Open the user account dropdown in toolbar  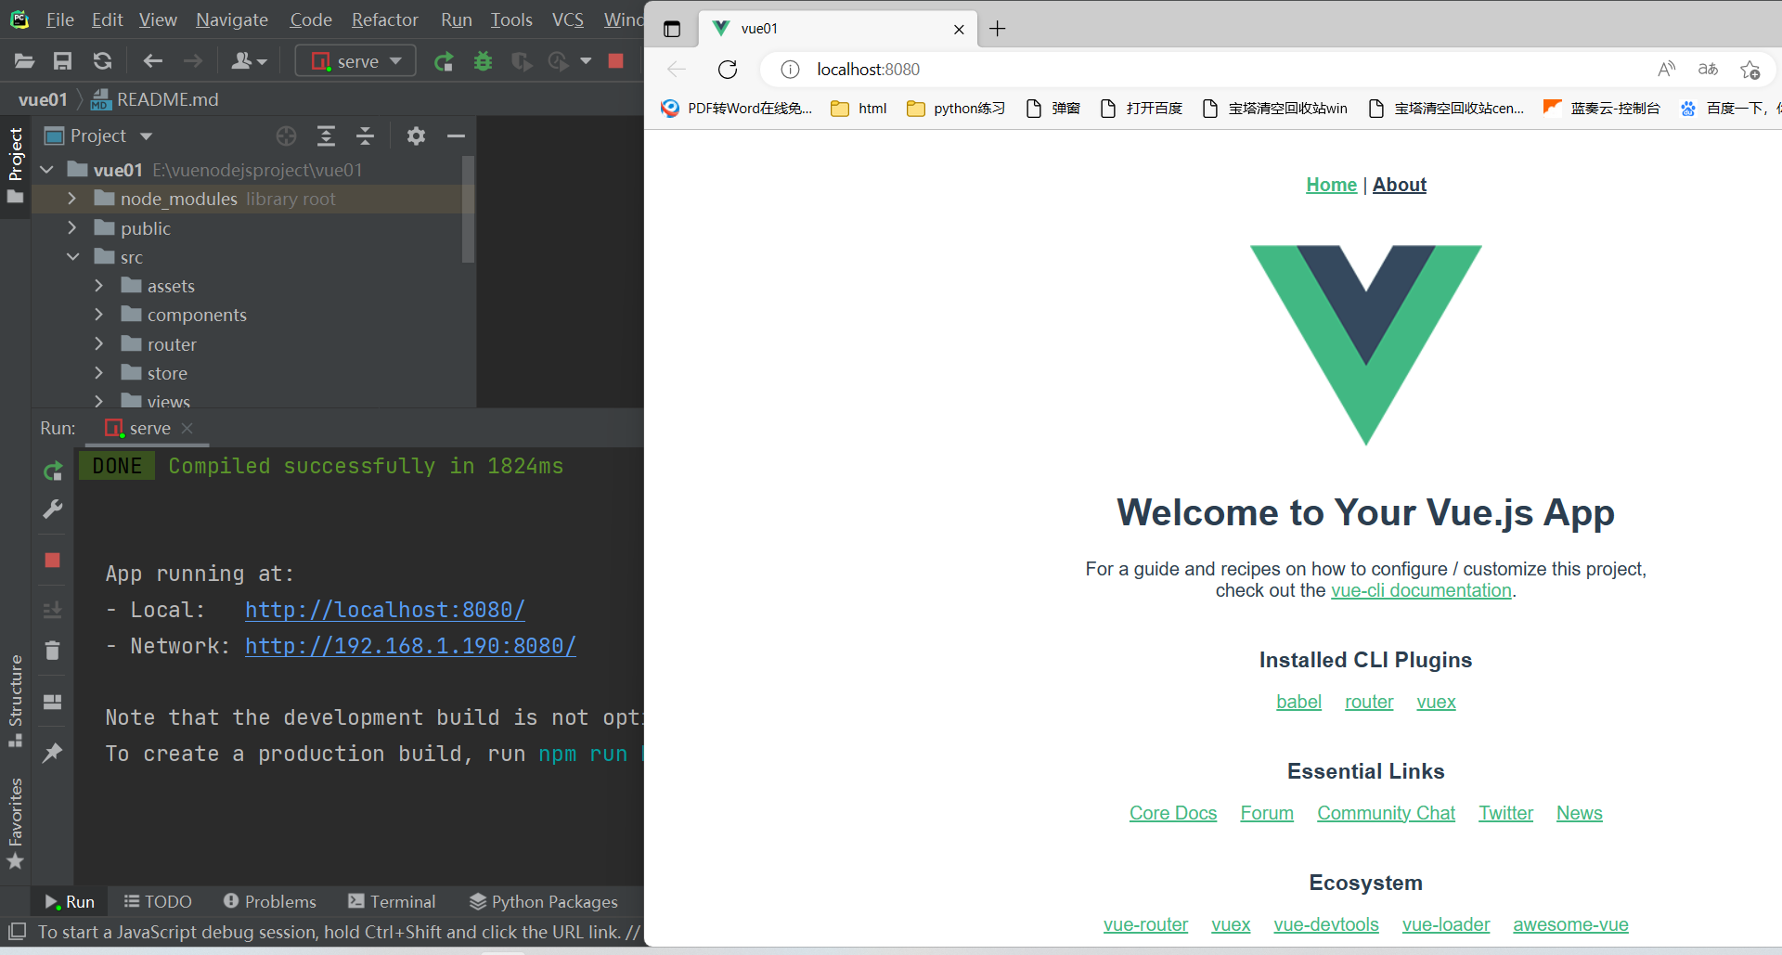[x=249, y=61]
